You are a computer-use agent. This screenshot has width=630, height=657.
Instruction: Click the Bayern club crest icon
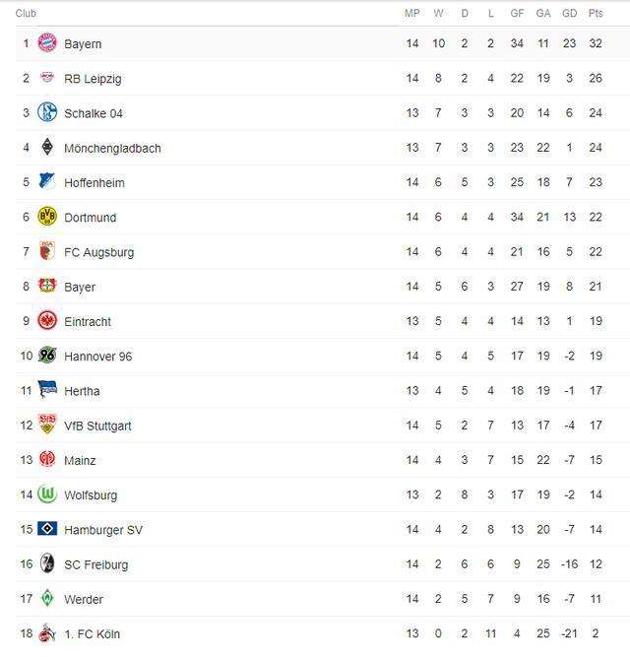coord(47,42)
